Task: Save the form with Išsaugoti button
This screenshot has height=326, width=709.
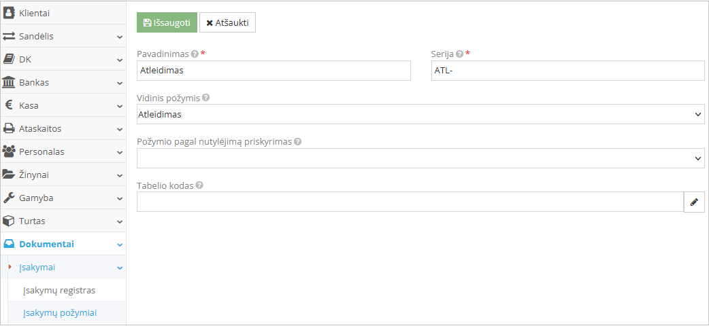Action: (167, 22)
